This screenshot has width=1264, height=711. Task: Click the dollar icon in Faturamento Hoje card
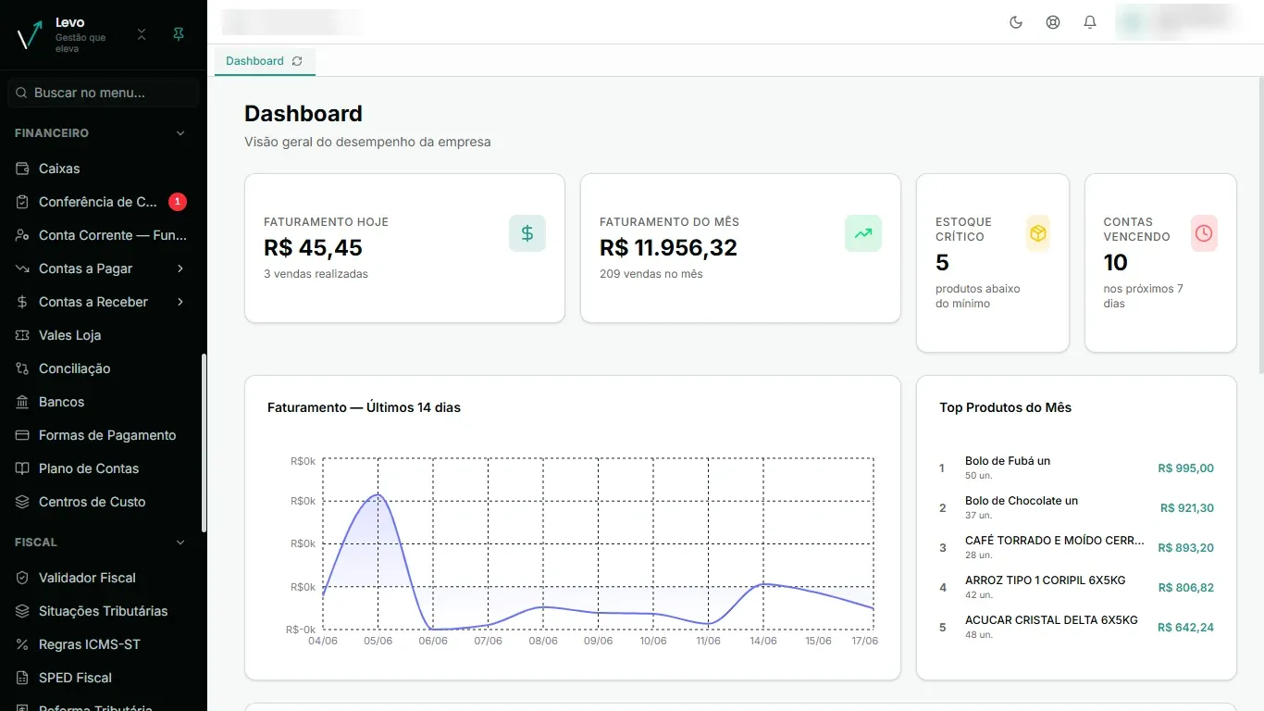(527, 233)
